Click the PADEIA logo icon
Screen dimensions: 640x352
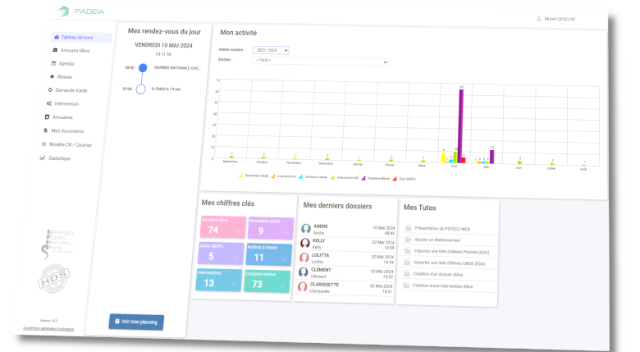pos(63,9)
